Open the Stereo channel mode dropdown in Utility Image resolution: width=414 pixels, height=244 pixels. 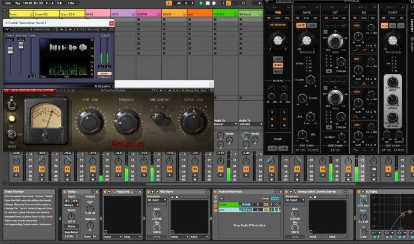coord(71,205)
